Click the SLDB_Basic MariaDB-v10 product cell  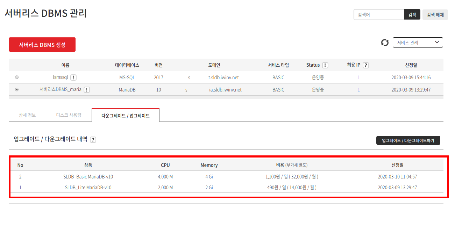click(88, 177)
